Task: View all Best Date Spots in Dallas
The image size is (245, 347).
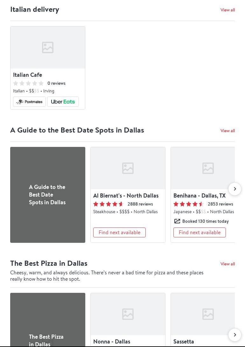Action: tap(227, 131)
